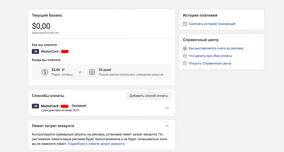The width and height of the screenshot is (284, 152).
Task: Open the three-dot menu for MasterCard card
Action: [x=167, y=108]
